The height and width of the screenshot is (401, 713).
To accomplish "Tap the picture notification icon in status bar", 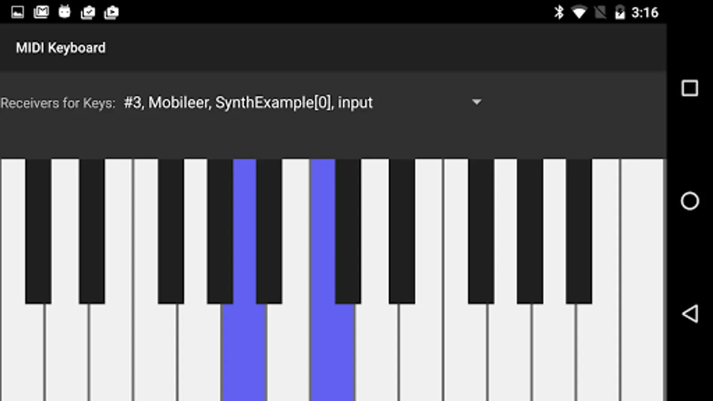I will pos(17,12).
